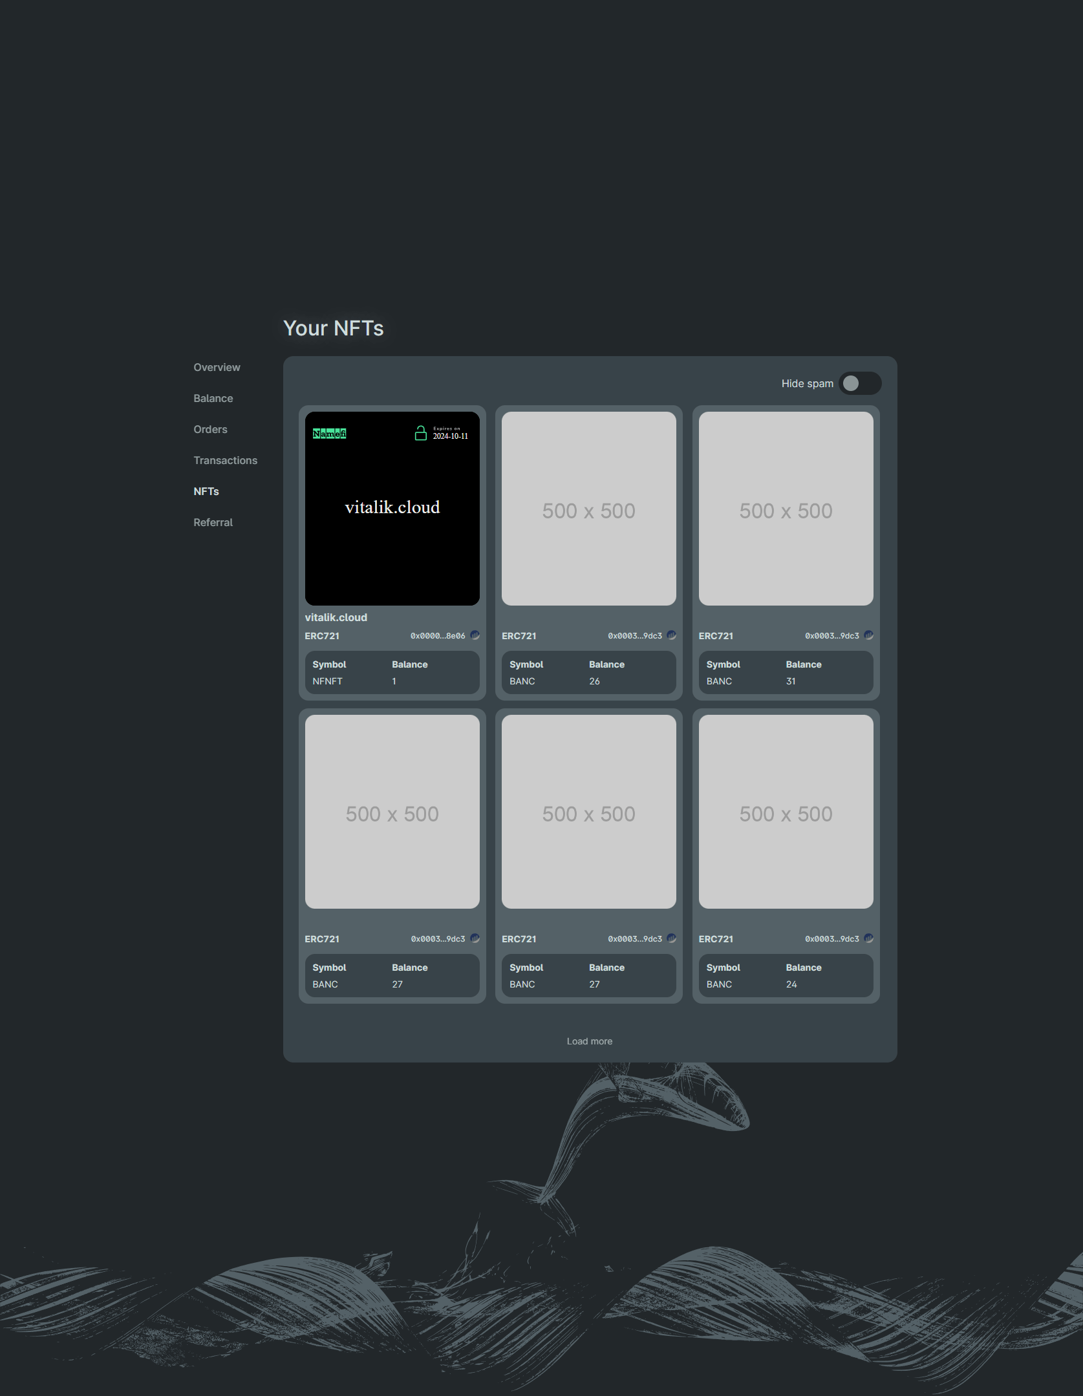Open the Overview section
Image resolution: width=1083 pixels, height=1396 pixels.
tap(217, 367)
